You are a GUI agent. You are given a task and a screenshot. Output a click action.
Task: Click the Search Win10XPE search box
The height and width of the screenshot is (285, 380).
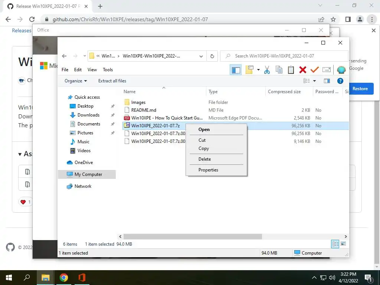[x=284, y=56]
